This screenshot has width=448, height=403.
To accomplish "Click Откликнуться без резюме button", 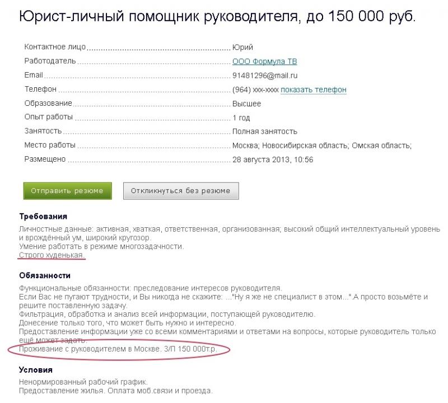I will tap(181, 191).
